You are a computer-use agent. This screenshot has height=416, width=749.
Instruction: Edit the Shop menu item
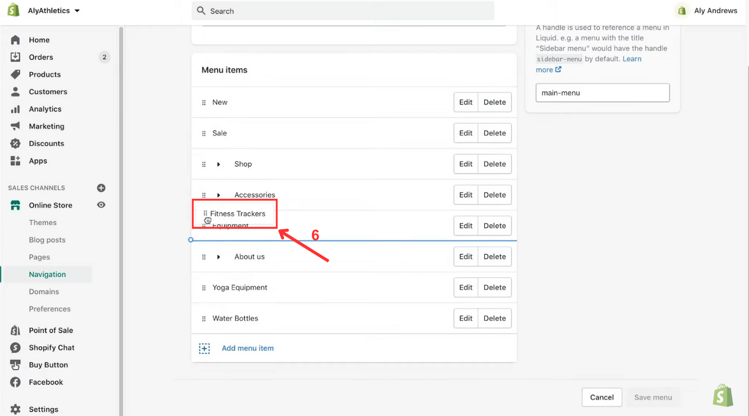466,164
